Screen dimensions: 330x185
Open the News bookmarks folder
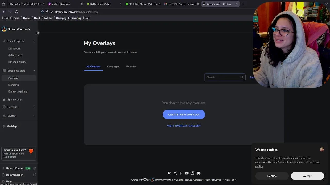(14, 18)
